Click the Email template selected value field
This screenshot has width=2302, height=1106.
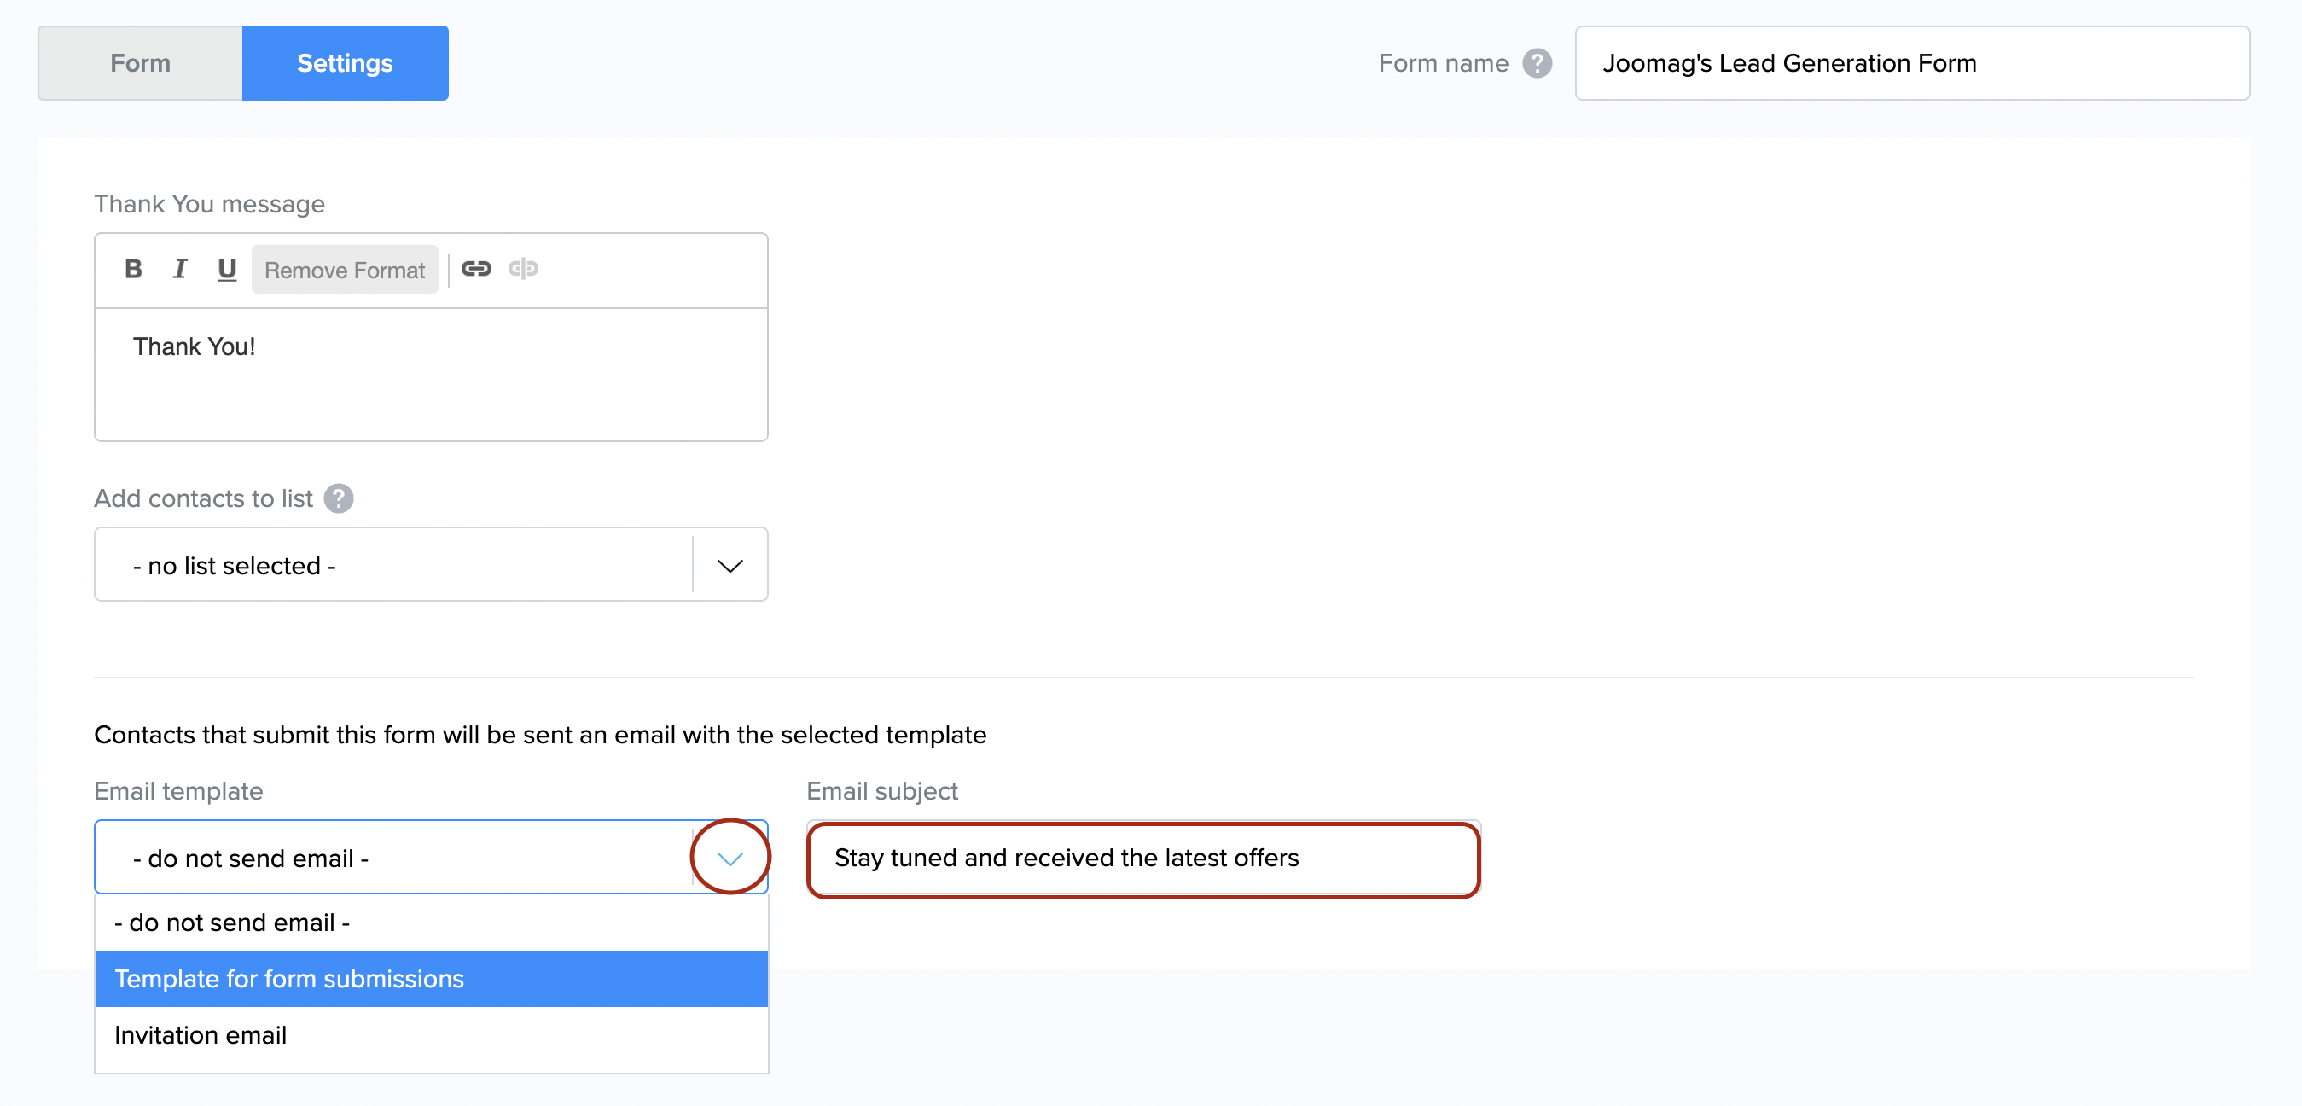click(x=393, y=859)
